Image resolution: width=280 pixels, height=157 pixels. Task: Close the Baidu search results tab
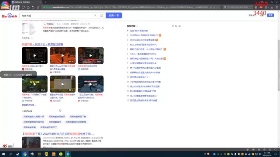[x=40, y=2]
